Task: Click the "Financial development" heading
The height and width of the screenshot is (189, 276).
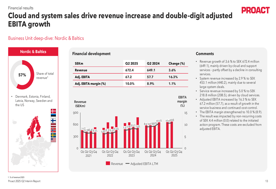Action: pos(91,54)
